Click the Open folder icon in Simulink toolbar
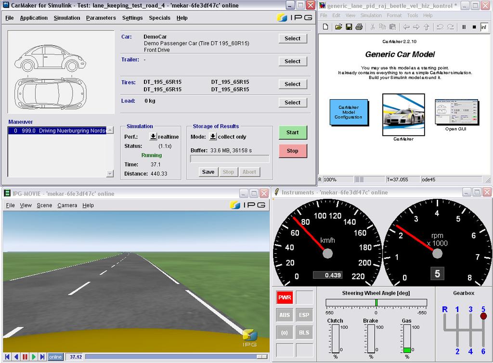This screenshot has height=363, width=493. pos(338,26)
